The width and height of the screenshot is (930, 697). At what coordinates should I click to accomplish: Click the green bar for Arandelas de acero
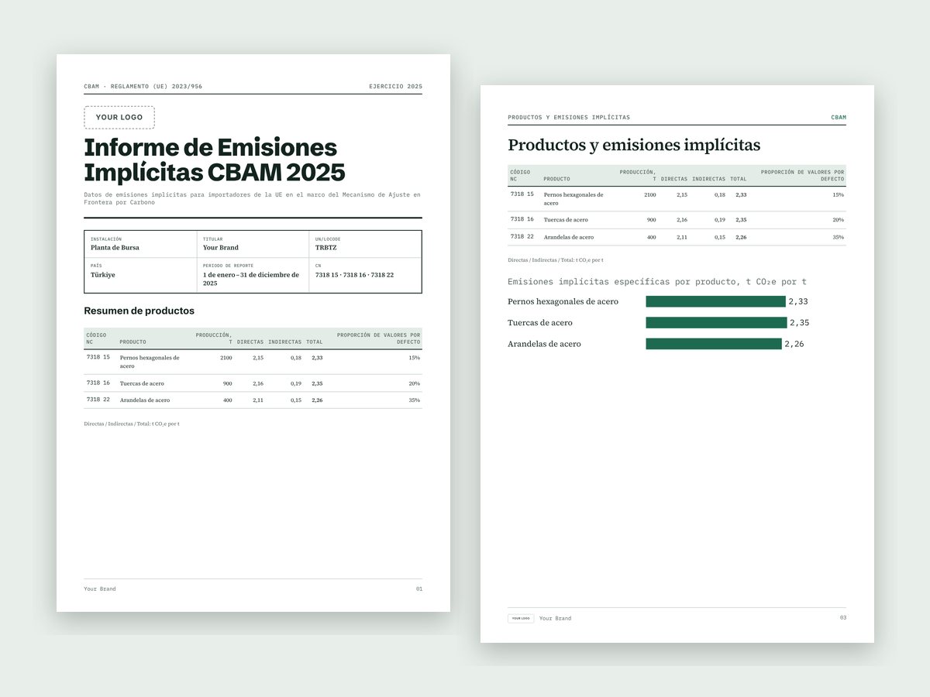pos(714,344)
